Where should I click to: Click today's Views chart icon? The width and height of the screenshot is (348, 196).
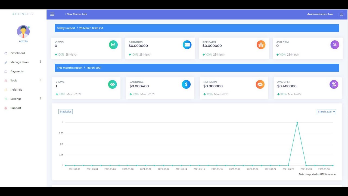[113, 45]
